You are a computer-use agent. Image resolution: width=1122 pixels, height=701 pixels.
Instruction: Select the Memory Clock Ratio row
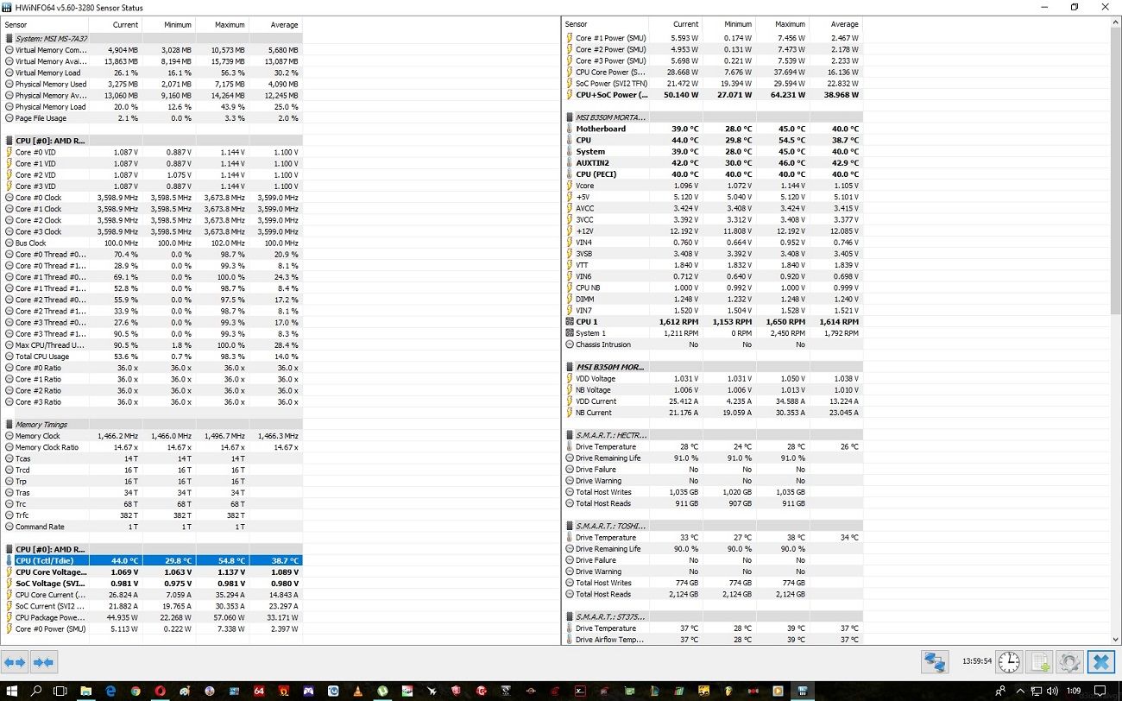click(x=152, y=447)
